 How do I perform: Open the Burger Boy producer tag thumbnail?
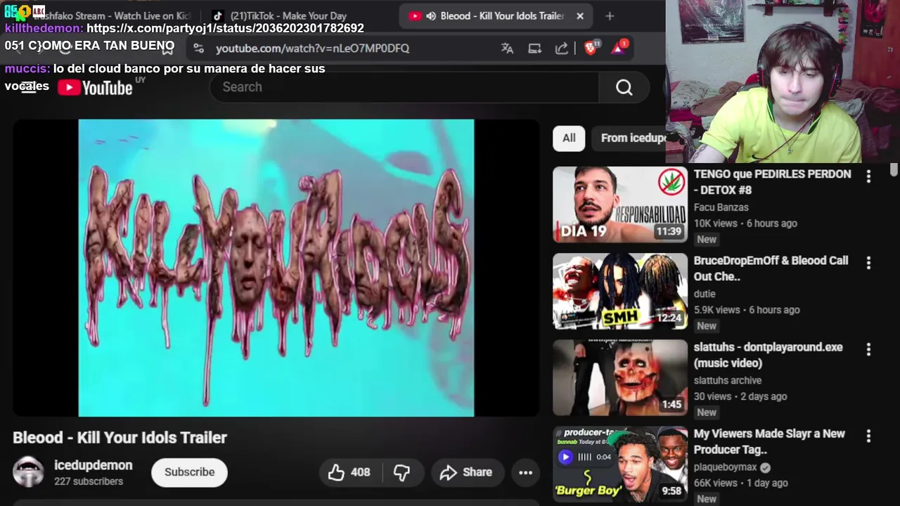619,464
